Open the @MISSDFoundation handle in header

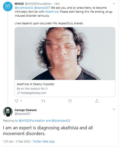[x=38, y=4]
